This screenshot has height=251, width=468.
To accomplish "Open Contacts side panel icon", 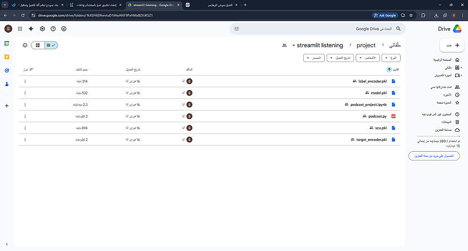I will pos(7,84).
